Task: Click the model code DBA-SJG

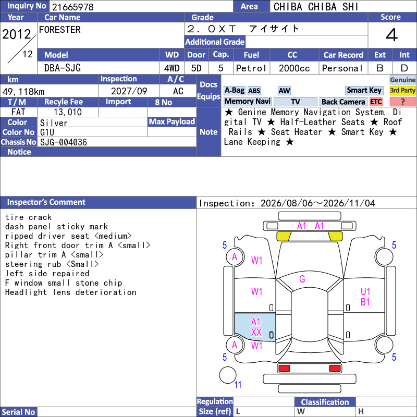Action: pos(63,68)
